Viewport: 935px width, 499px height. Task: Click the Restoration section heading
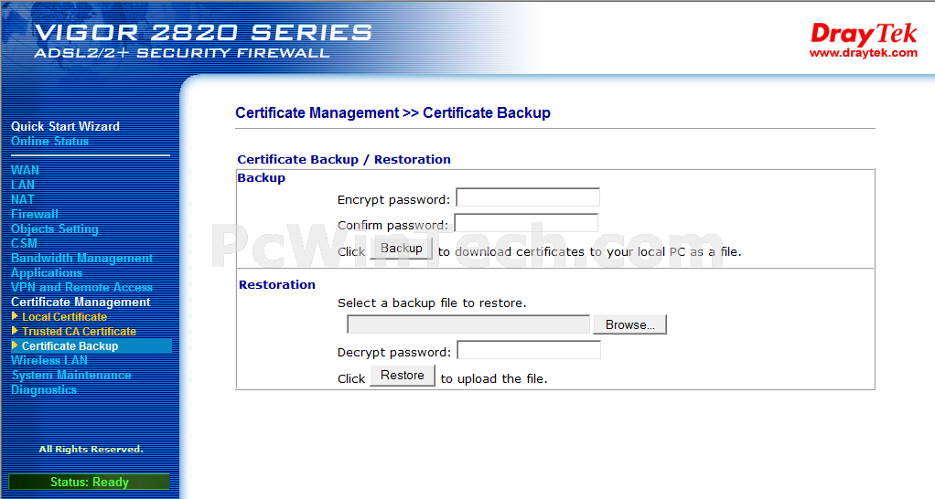[276, 284]
